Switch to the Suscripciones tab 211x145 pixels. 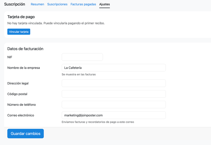pos(57,4)
